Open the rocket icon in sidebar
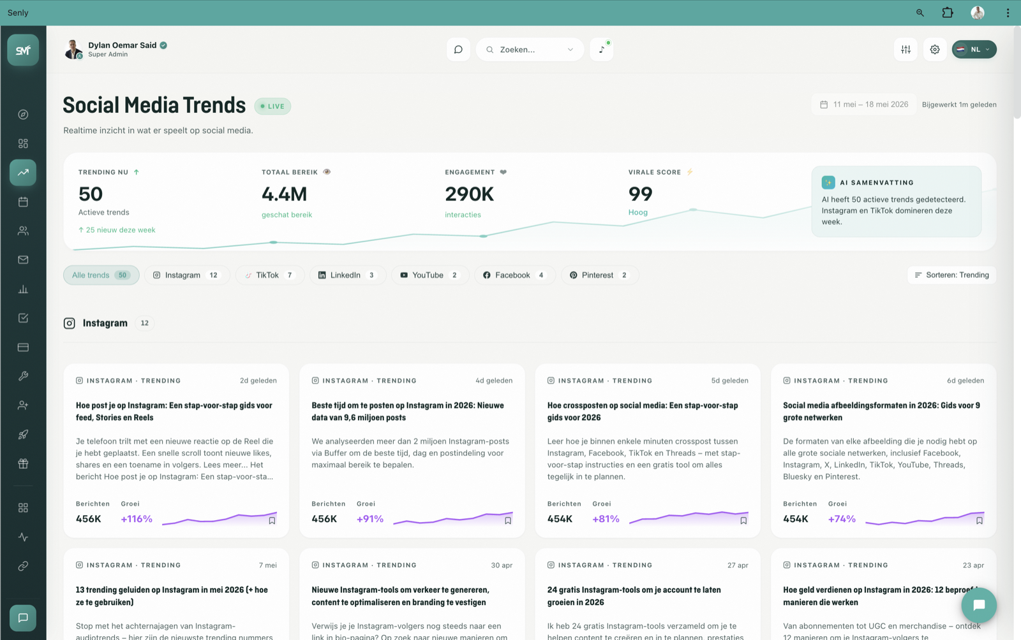This screenshot has height=640, width=1021. point(23,435)
